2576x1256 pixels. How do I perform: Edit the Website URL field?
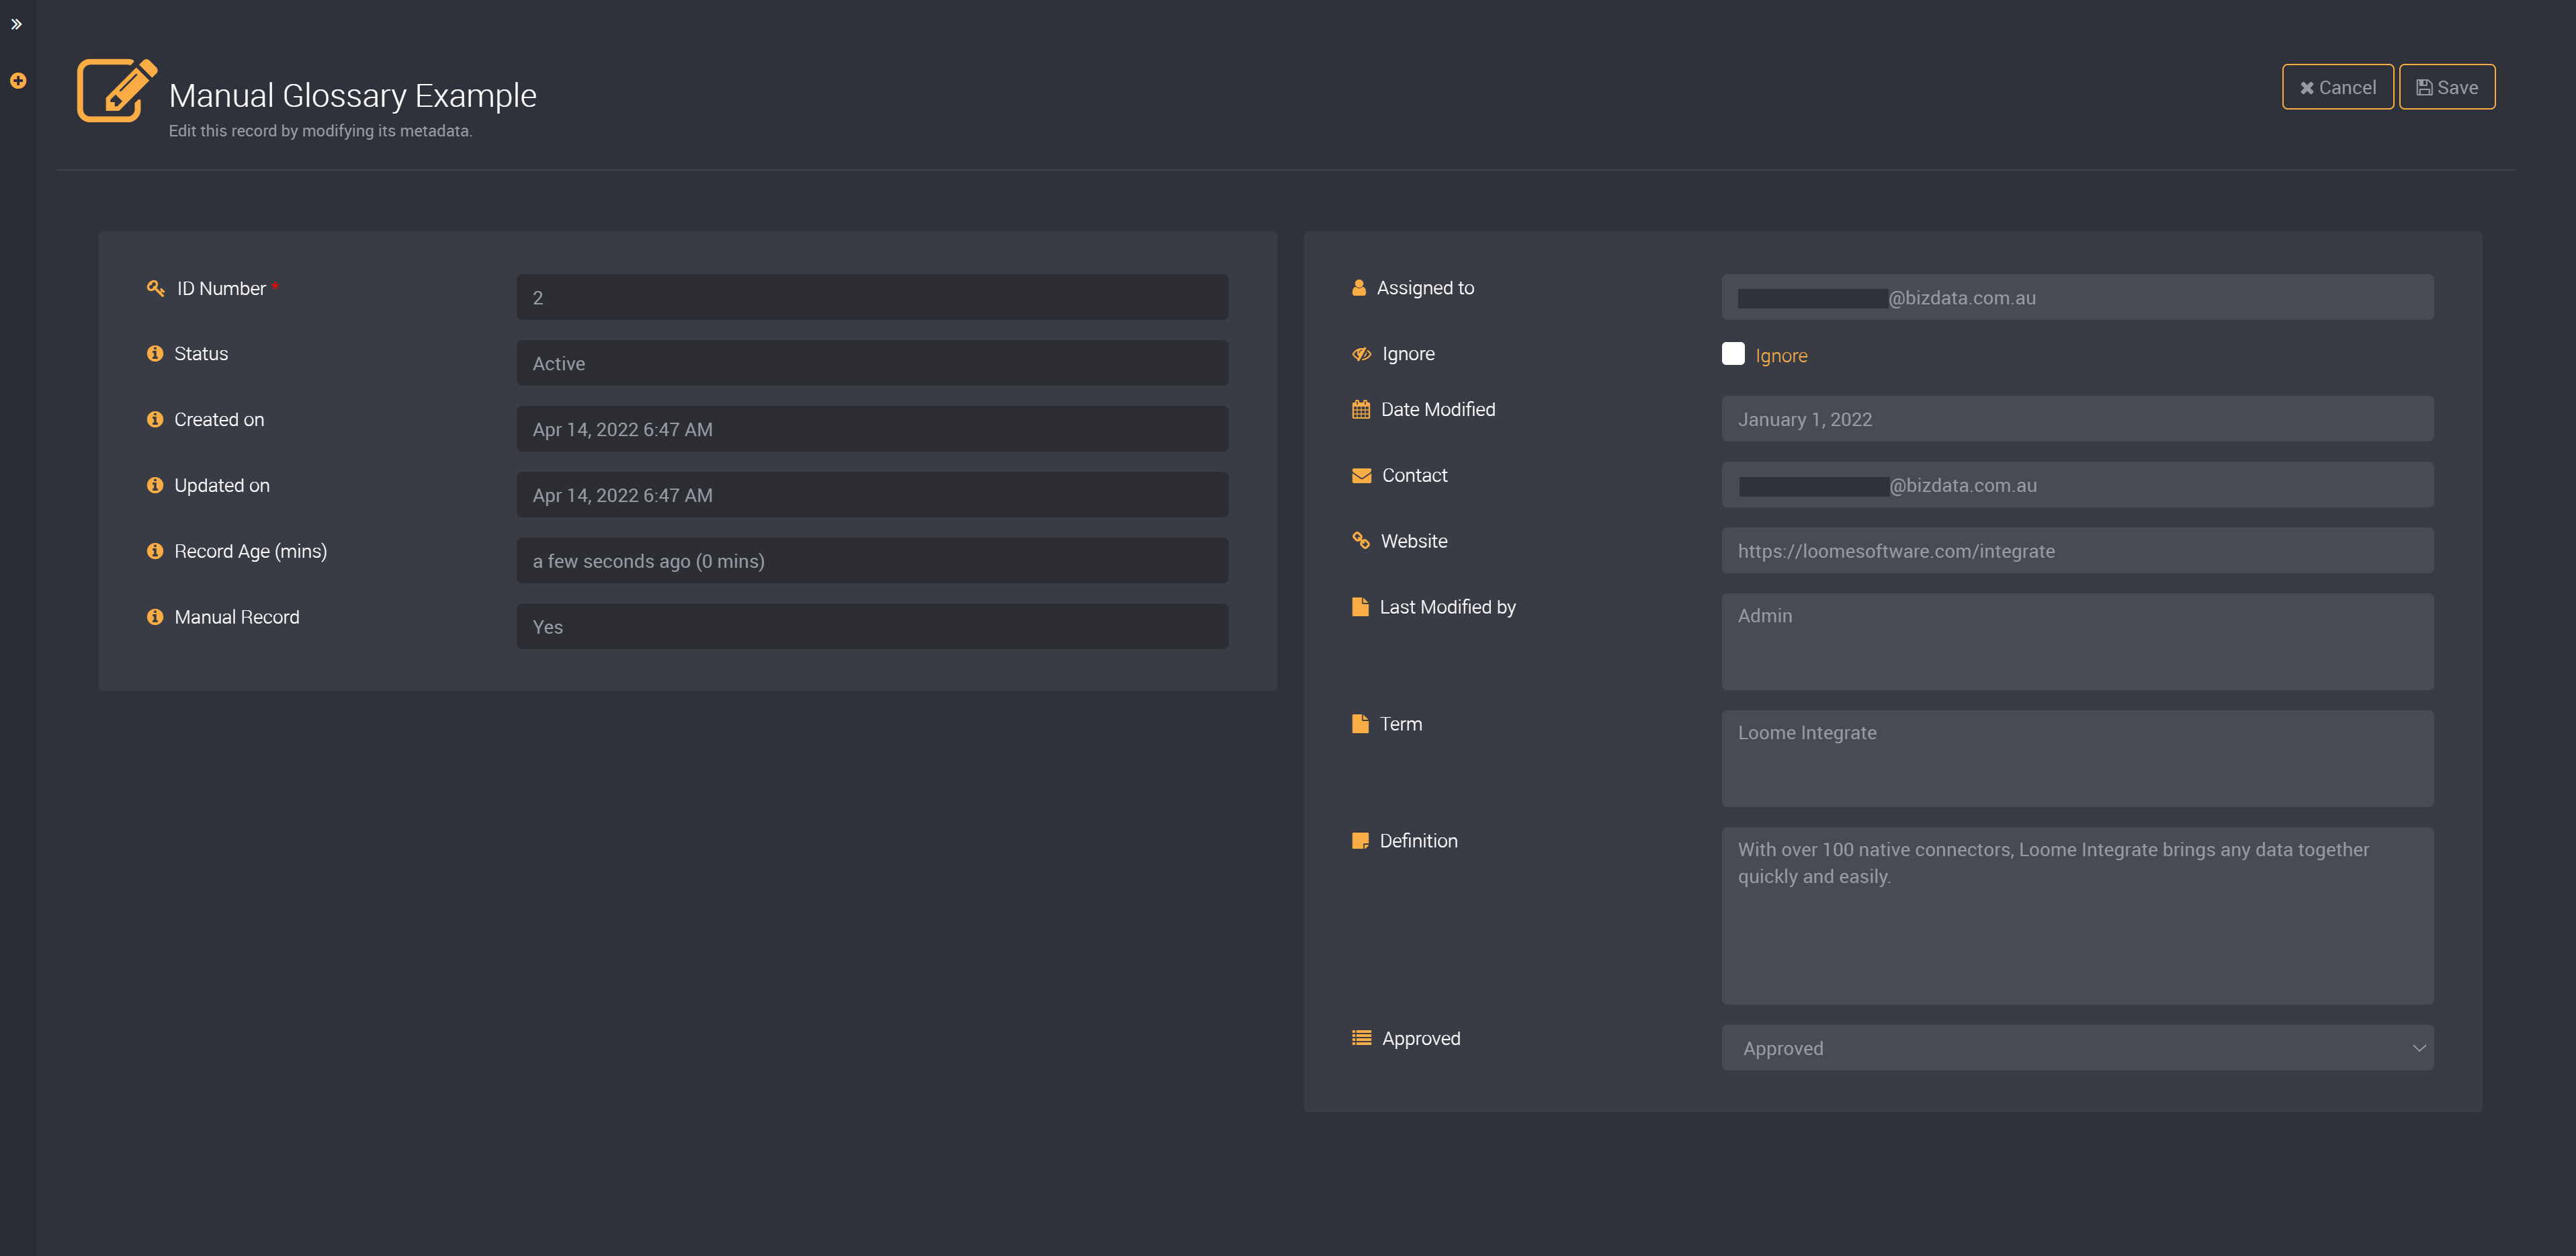[2077, 551]
